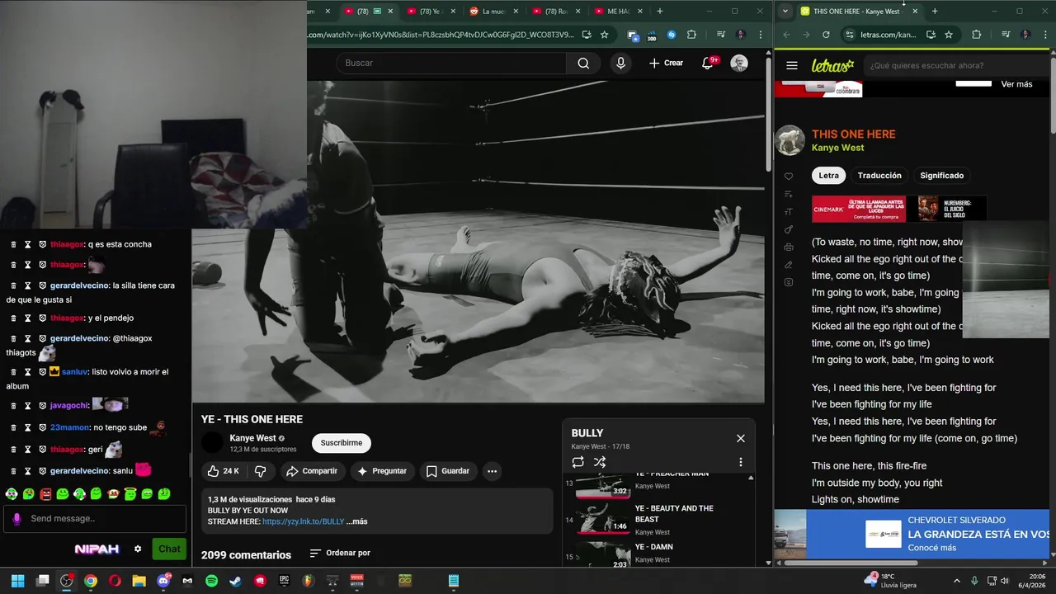Open the letras hamburger menu
Viewport: 1056px width, 594px height.
click(792, 65)
